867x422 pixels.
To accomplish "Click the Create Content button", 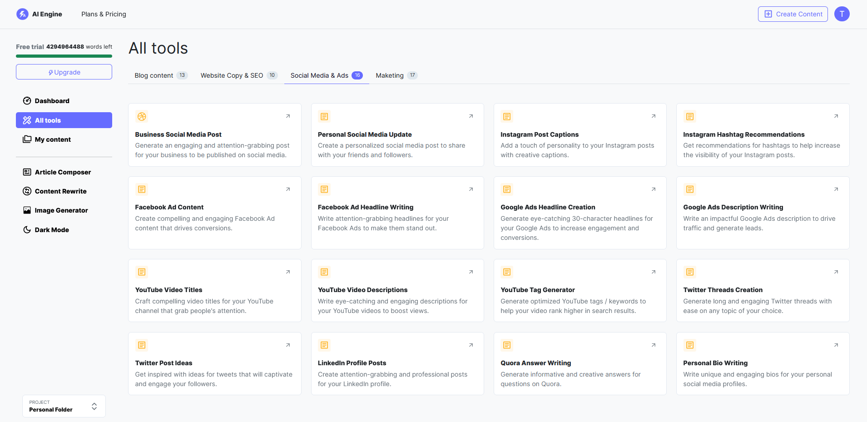I will (x=793, y=14).
